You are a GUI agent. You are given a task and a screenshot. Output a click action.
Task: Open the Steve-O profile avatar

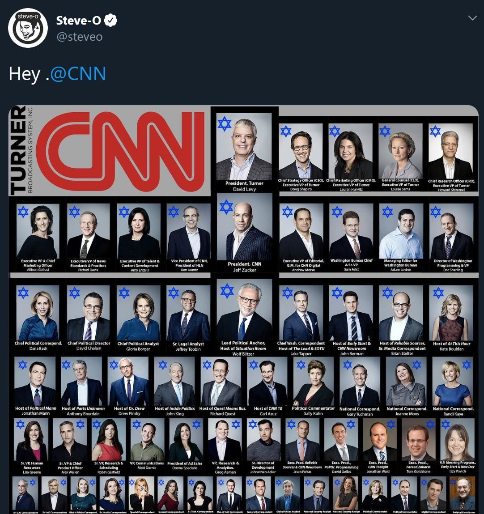28,28
